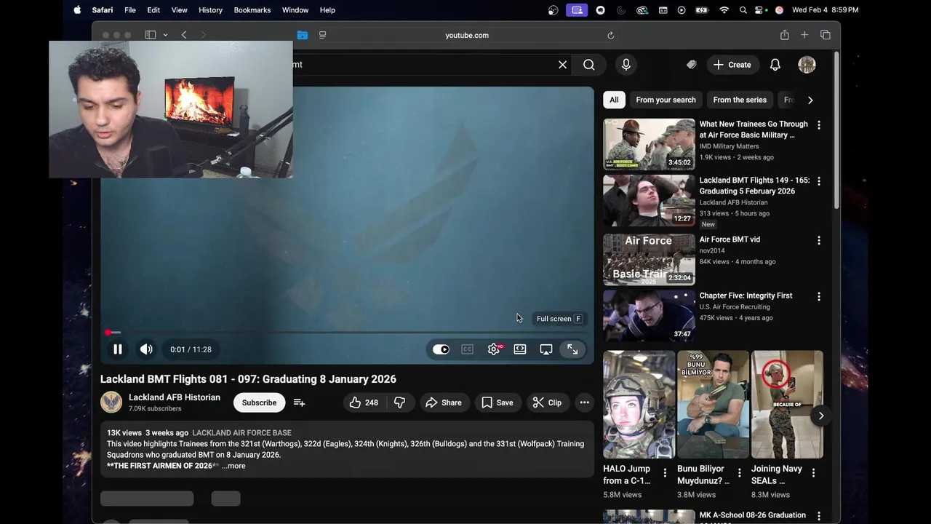Open Safari Share button
The width and height of the screenshot is (931, 524).
click(x=784, y=35)
